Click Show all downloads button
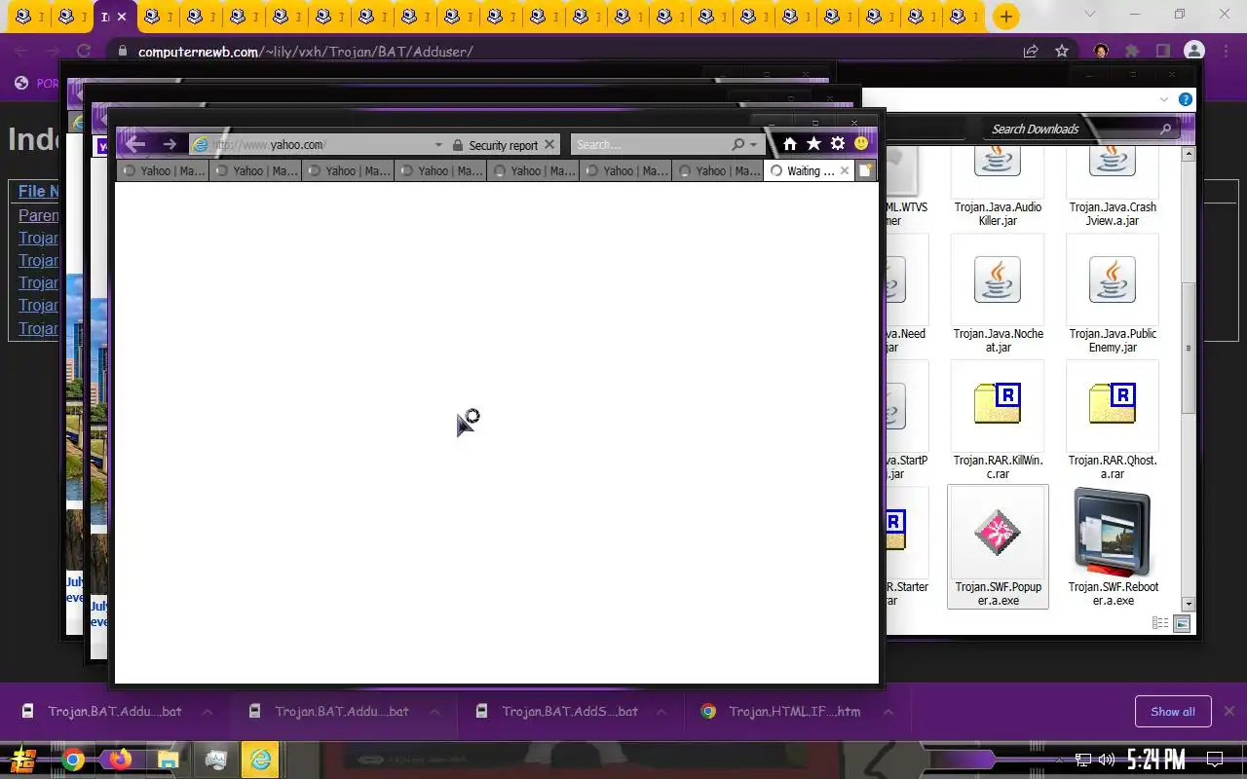The image size is (1247, 779). point(1173,712)
